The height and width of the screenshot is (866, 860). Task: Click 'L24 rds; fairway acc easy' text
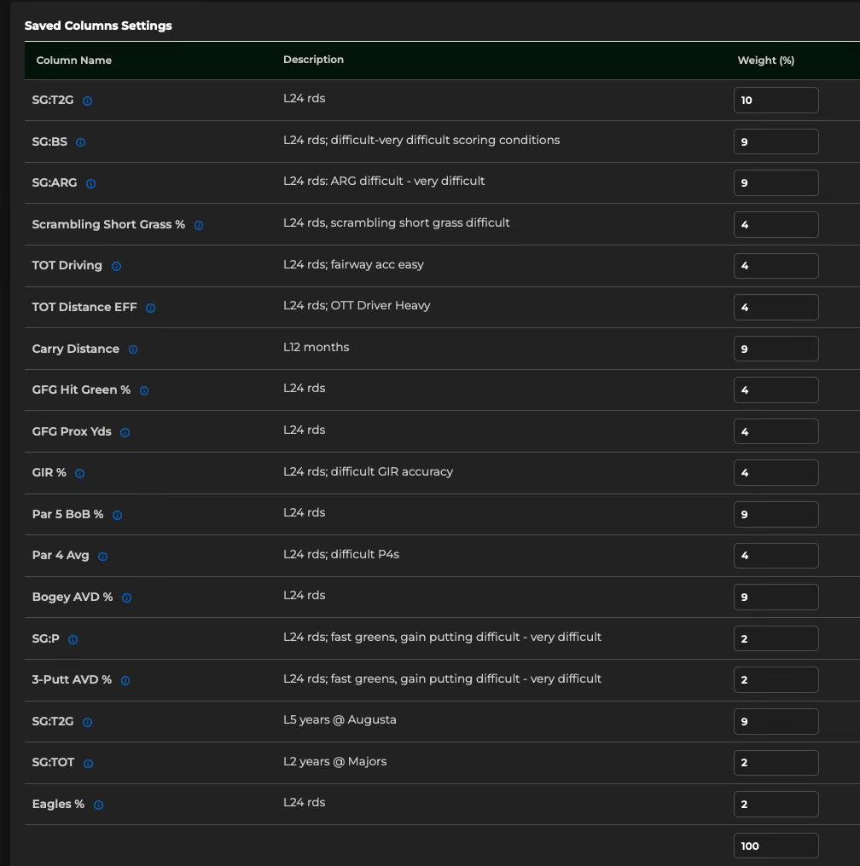click(x=354, y=264)
